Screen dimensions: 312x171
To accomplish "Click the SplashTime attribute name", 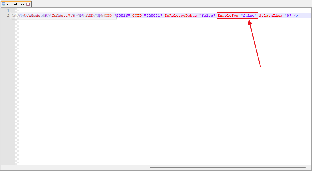I will pyautogui.click(x=270, y=16).
